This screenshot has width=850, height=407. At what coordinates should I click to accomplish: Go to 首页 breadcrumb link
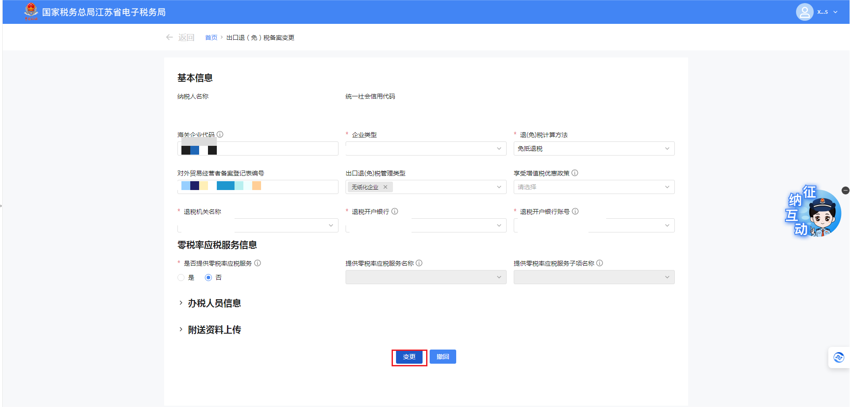tap(211, 38)
